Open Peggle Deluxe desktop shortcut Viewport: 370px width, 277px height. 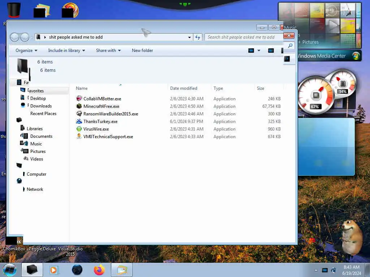42,249
